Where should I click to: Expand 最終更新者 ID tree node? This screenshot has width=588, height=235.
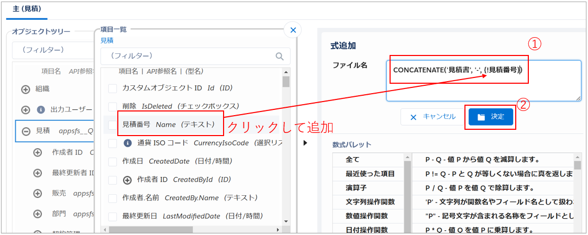click(37, 173)
